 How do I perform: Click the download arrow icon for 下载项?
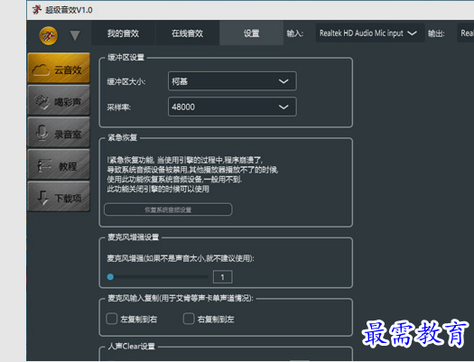tap(42, 198)
